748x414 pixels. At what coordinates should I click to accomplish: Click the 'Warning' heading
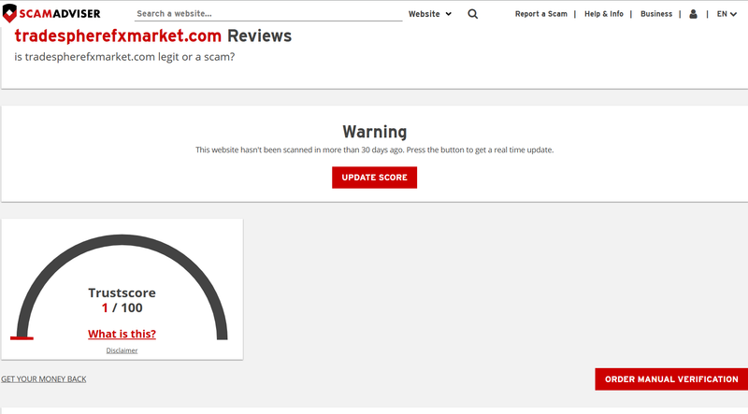tap(375, 132)
